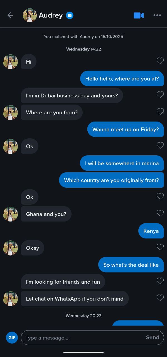
Task: Heart the "Let chat on WhatsApp" message
Action: coord(160,298)
